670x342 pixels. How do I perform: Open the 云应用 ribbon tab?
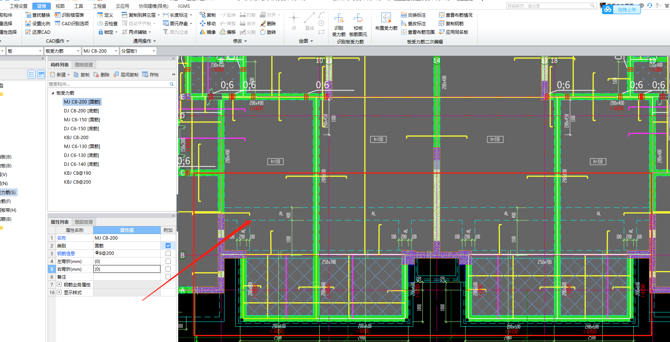click(x=122, y=6)
